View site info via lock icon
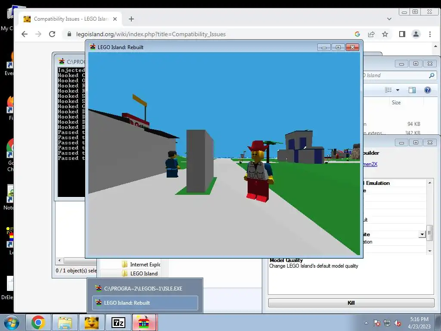The height and width of the screenshot is (331, 441). coord(69,34)
